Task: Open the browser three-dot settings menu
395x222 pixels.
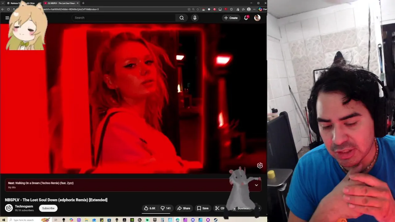Action: (x=254, y=9)
